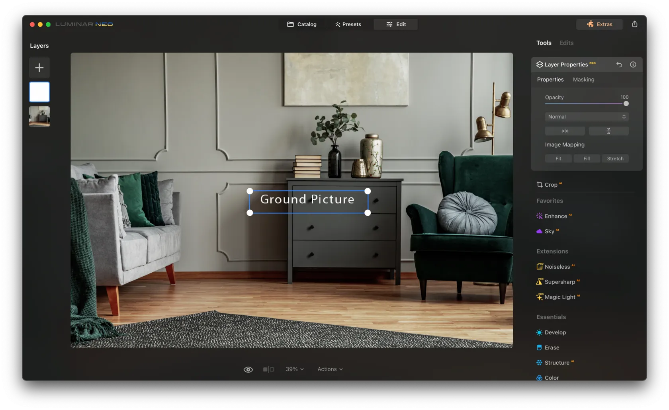Toggle before/after compare view
This screenshot has width=669, height=410.
tap(268, 369)
